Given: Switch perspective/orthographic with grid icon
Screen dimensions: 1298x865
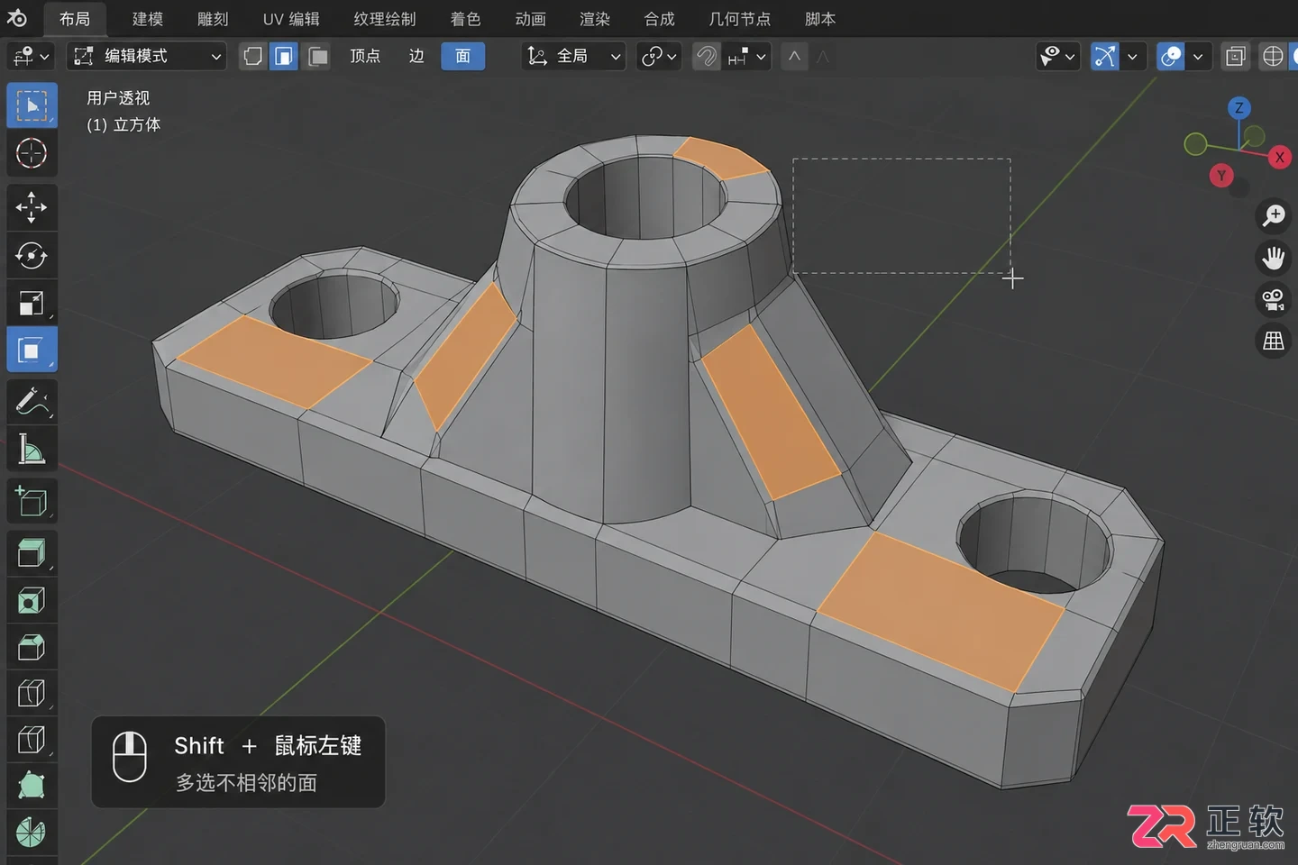Looking at the screenshot, I should 1273,341.
